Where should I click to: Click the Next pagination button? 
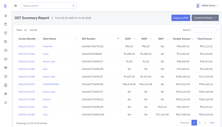pos(212,123)
